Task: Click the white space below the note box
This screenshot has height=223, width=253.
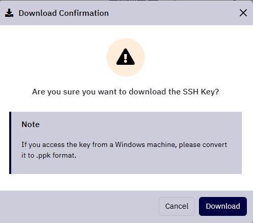Action: coord(125,182)
